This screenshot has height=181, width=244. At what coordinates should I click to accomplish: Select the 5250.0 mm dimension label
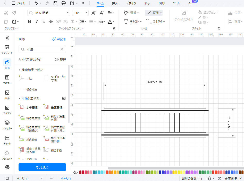[155, 82]
